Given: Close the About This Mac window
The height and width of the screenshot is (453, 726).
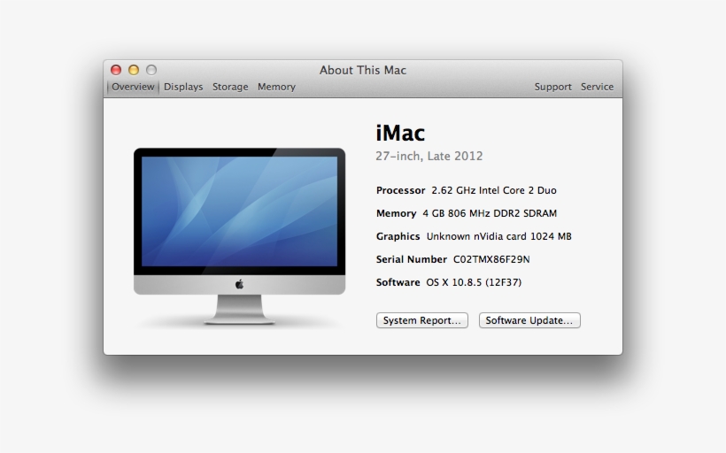Looking at the screenshot, I should click(x=116, y=70).
